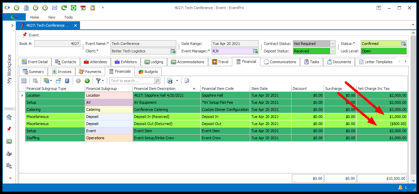Screen dimensions: 419x194
Task: Open the column view selector dropdown
Action: click(x=48, y=81)
